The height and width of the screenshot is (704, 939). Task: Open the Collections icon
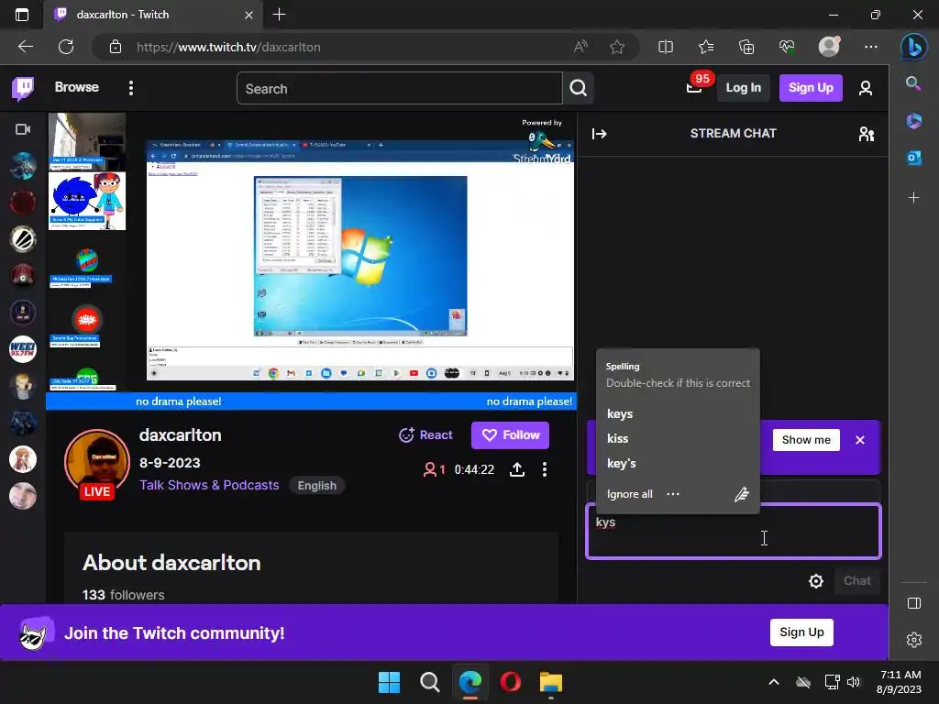[x=746, y=47]
